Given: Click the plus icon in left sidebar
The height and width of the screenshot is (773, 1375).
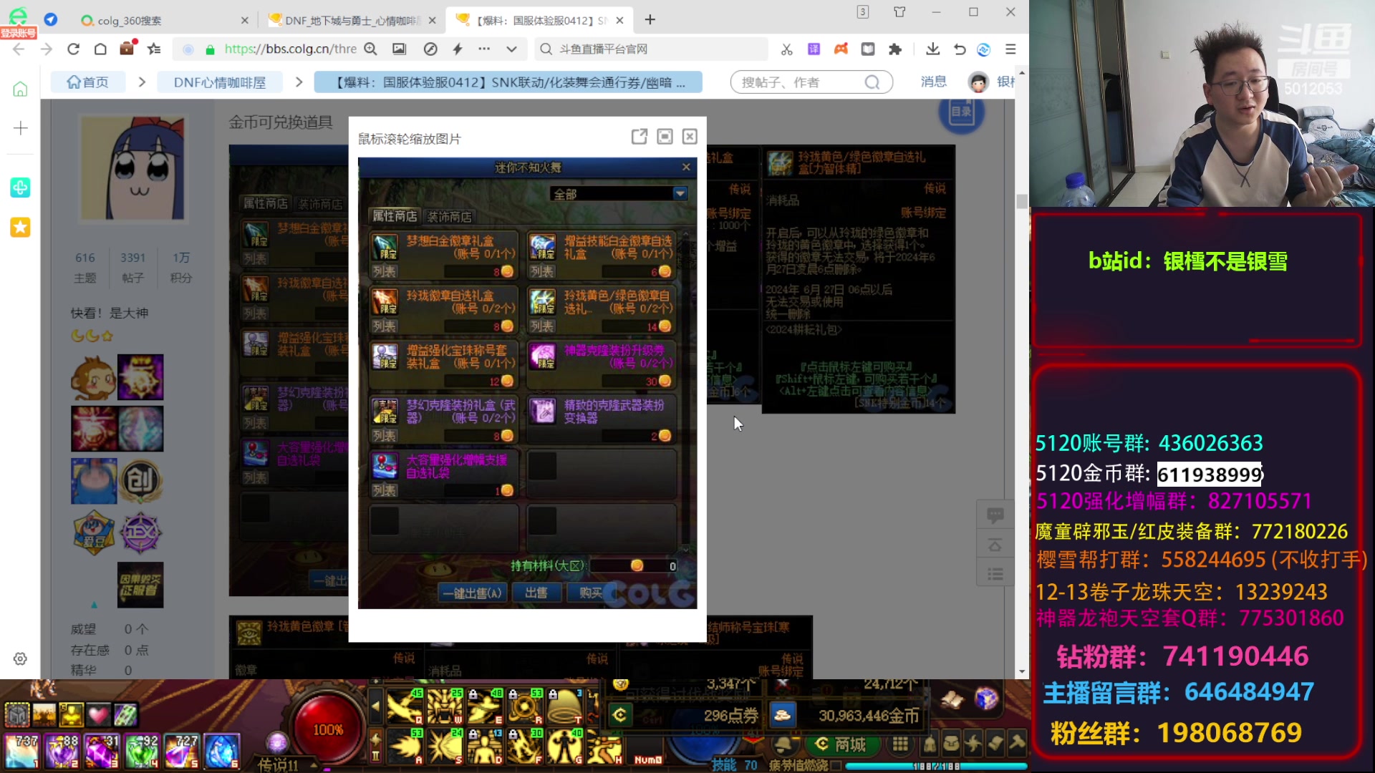Looking at the screenshot, I should coord(20,128).
